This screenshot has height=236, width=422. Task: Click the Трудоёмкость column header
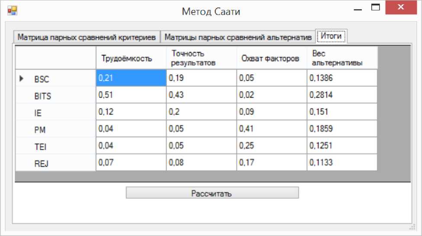tap(131, 58)
